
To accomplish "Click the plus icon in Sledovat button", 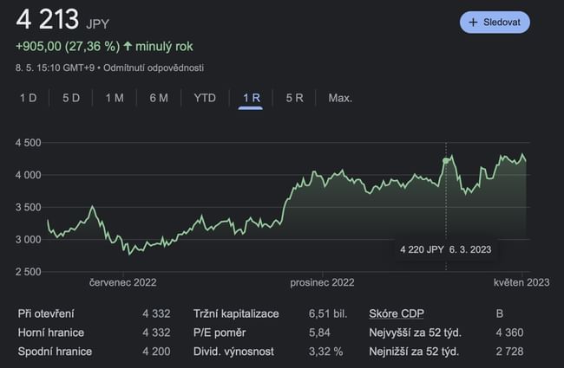I will 473,22.
